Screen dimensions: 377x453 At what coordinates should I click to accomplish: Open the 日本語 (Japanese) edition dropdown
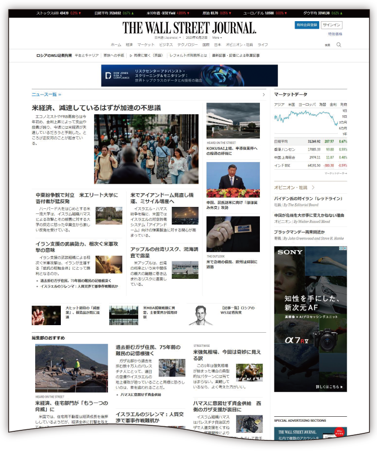coord(167,38)
